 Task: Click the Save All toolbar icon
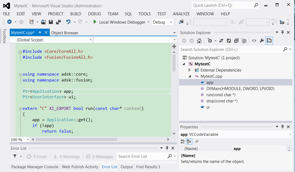tap(58, 22)
